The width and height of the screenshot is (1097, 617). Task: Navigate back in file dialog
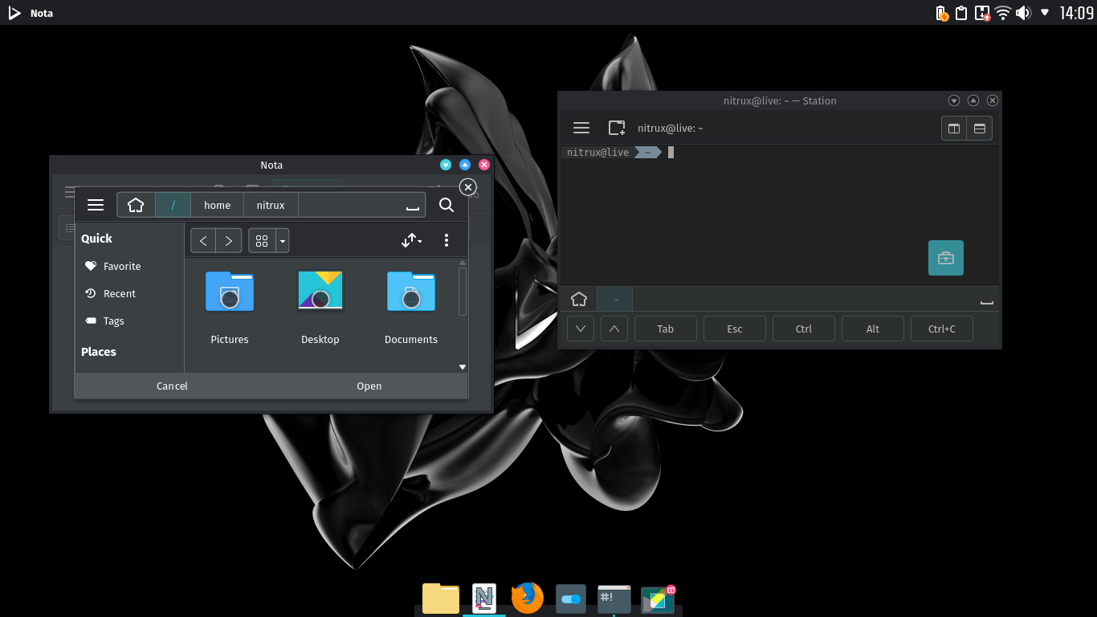203,240
